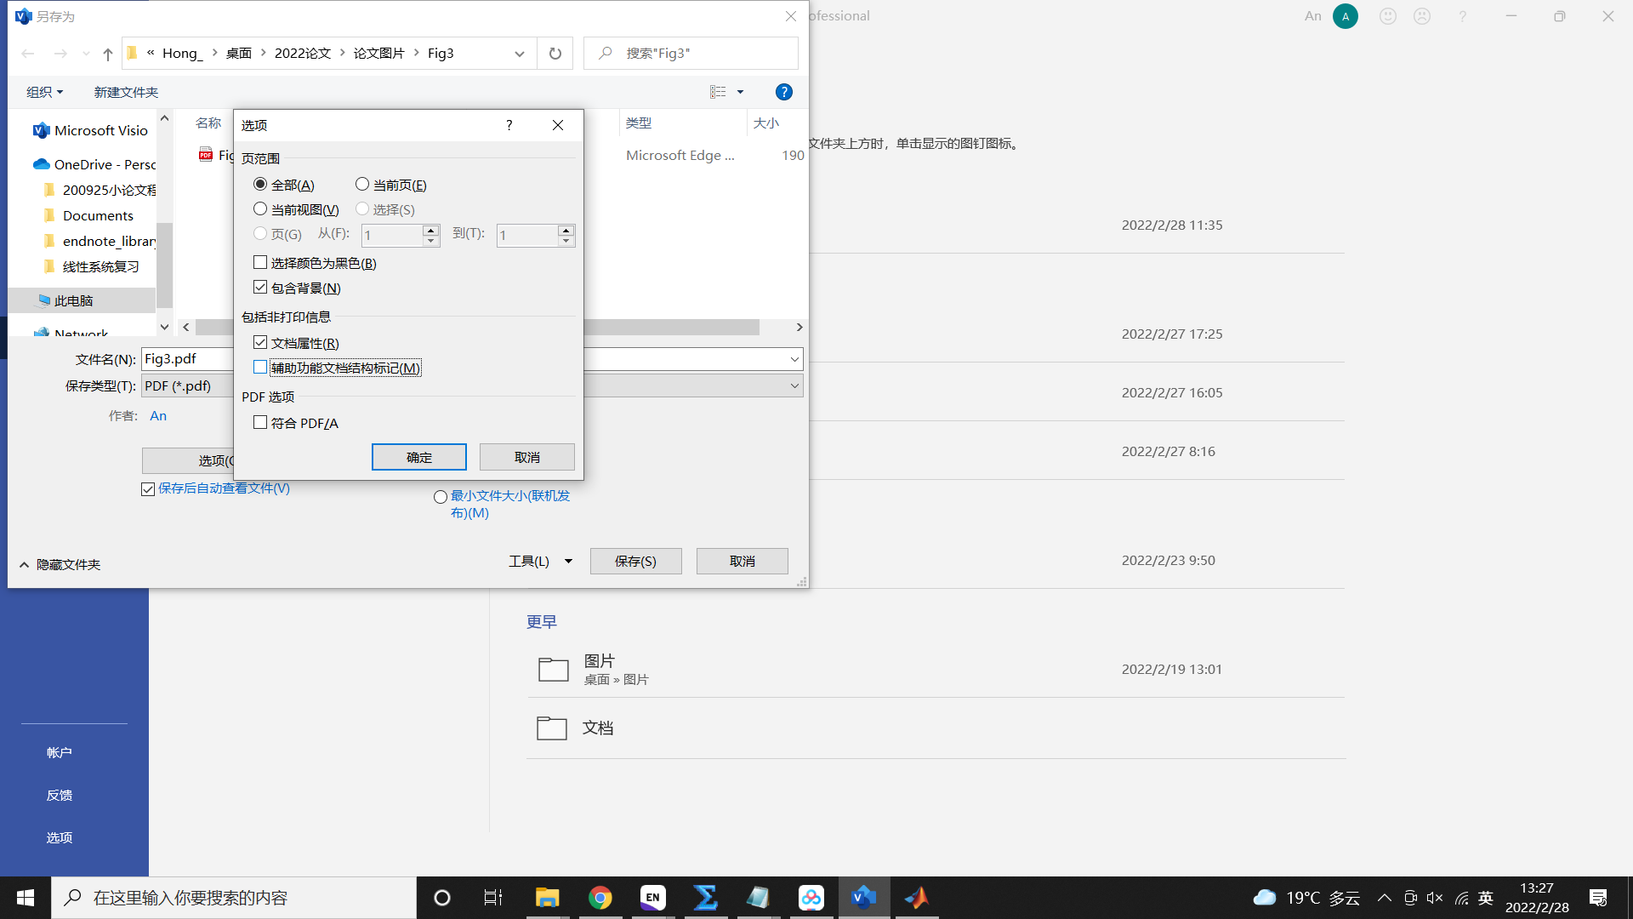The image size is (1633, 919).
Task: Sort files by 类型 column header
Action: point(639,123)
